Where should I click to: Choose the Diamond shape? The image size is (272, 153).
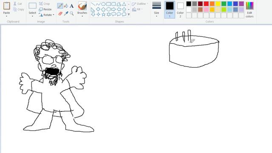click(x=98, y=9)
